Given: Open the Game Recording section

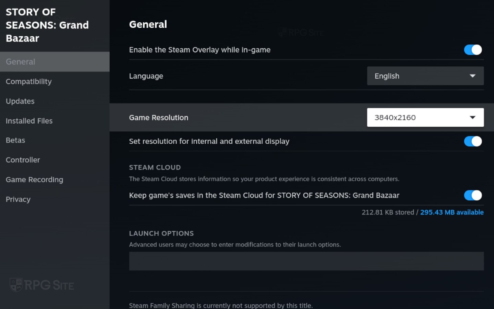Looking at the screenshot, I should point(55,180).
